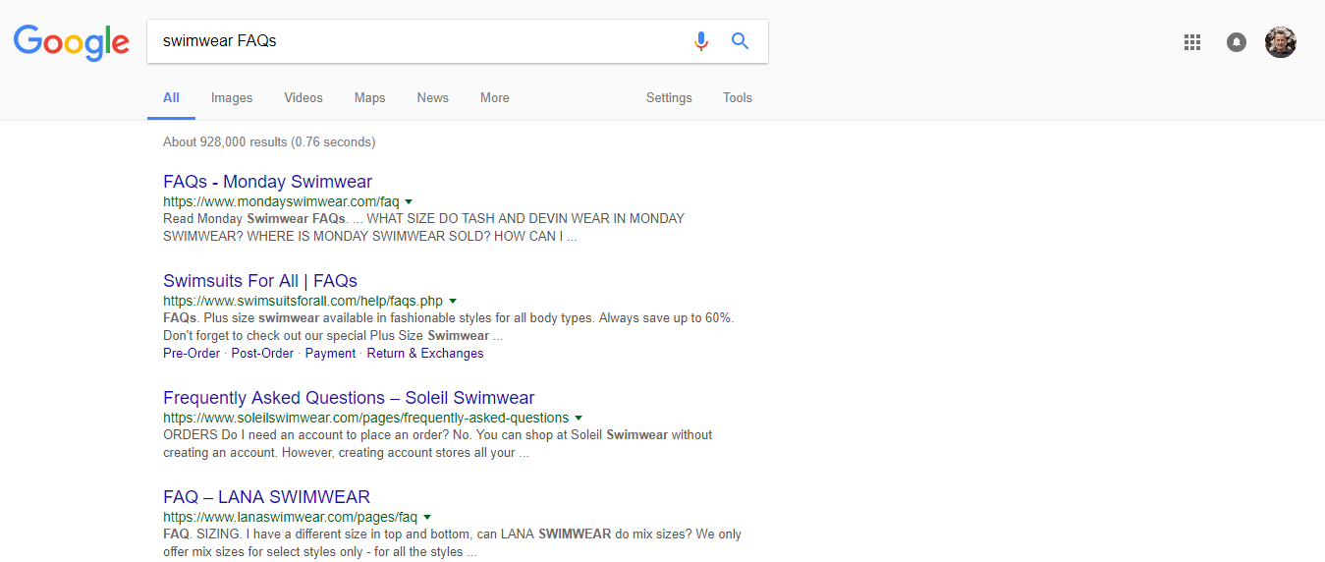Switch to the Videos tab

304,98
